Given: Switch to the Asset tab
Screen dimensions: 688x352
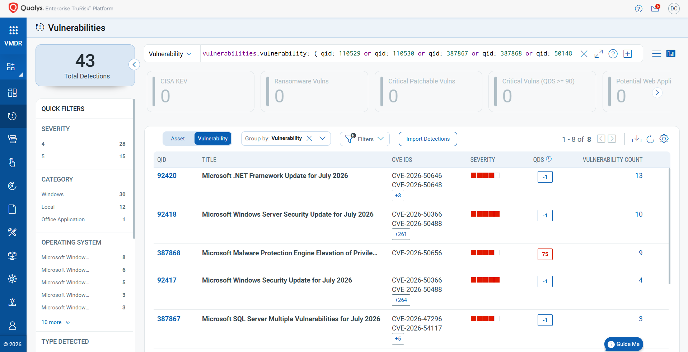Looking at the screenshot, I should (178, 139).
